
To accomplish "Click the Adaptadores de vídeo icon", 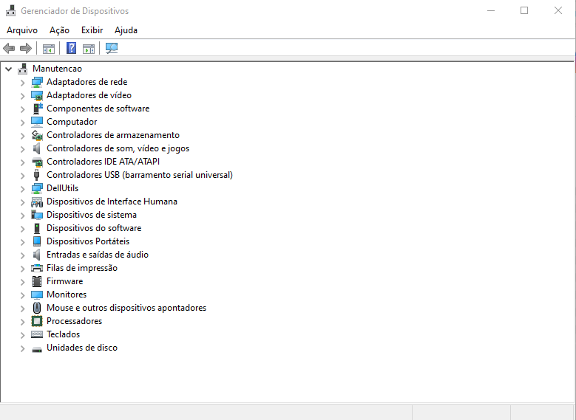I will coord(37,95).
